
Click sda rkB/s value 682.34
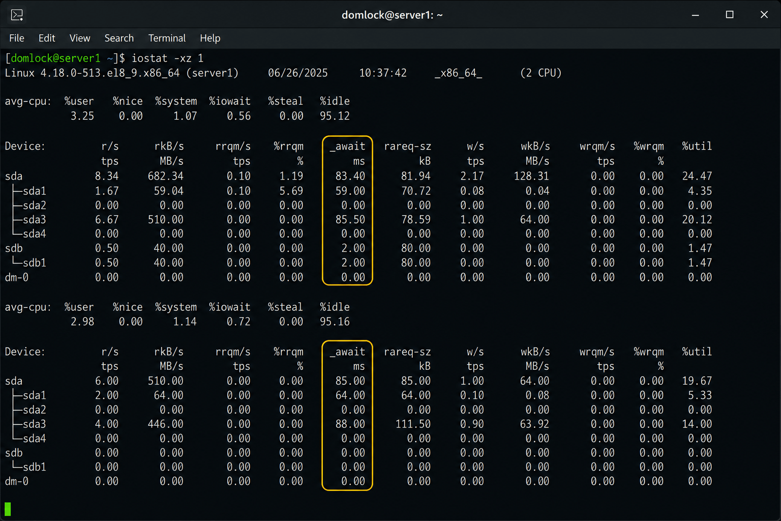(166, 176)
